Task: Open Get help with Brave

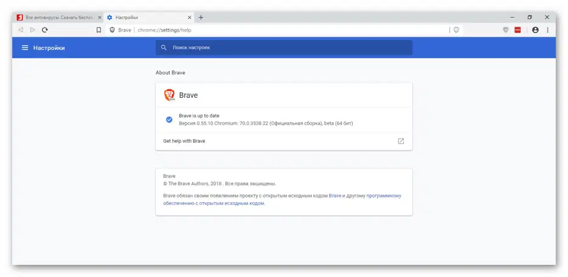Action: pyautogui.click(x=284, y=141)
